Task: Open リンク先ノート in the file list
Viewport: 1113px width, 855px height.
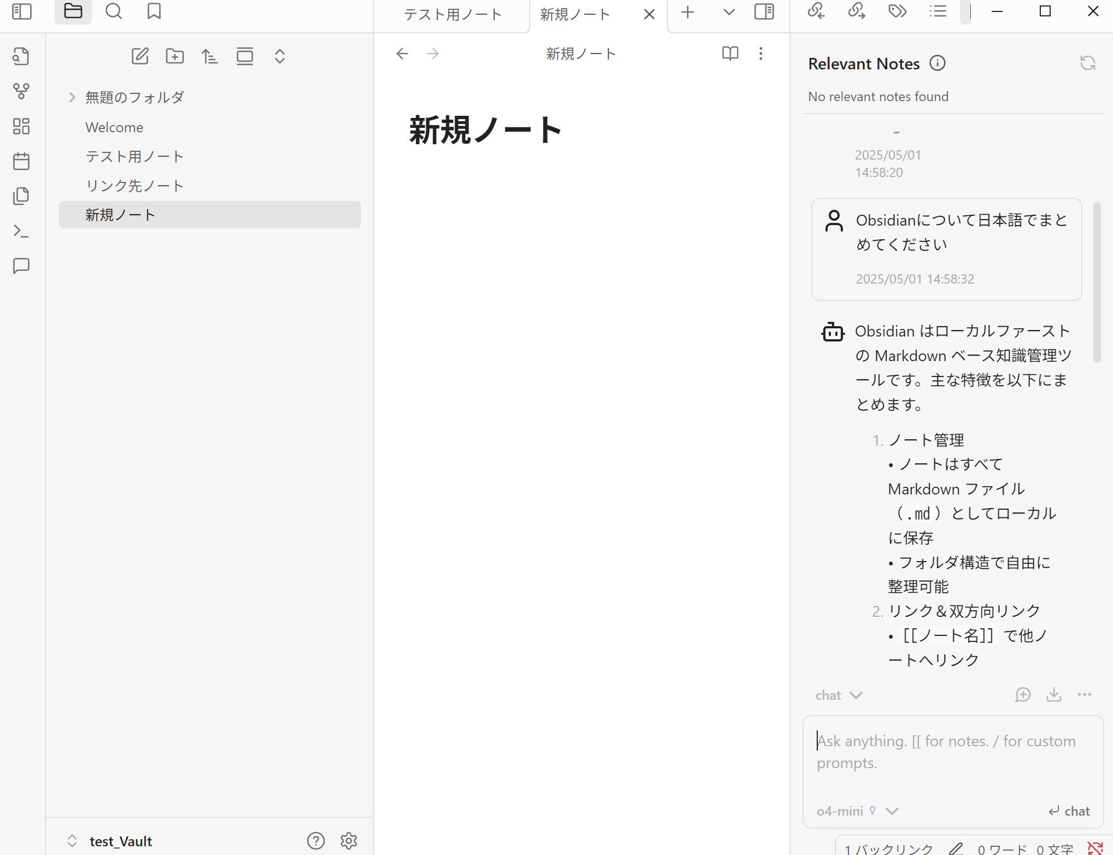Action: point(210,186)
